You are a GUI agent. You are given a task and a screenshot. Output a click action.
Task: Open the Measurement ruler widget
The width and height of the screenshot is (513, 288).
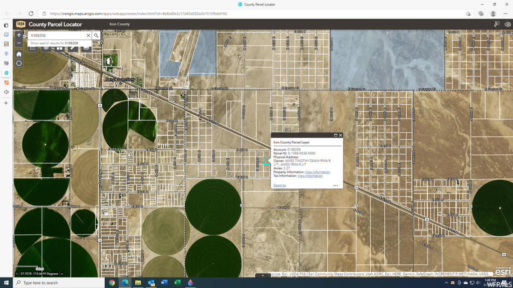73,48
